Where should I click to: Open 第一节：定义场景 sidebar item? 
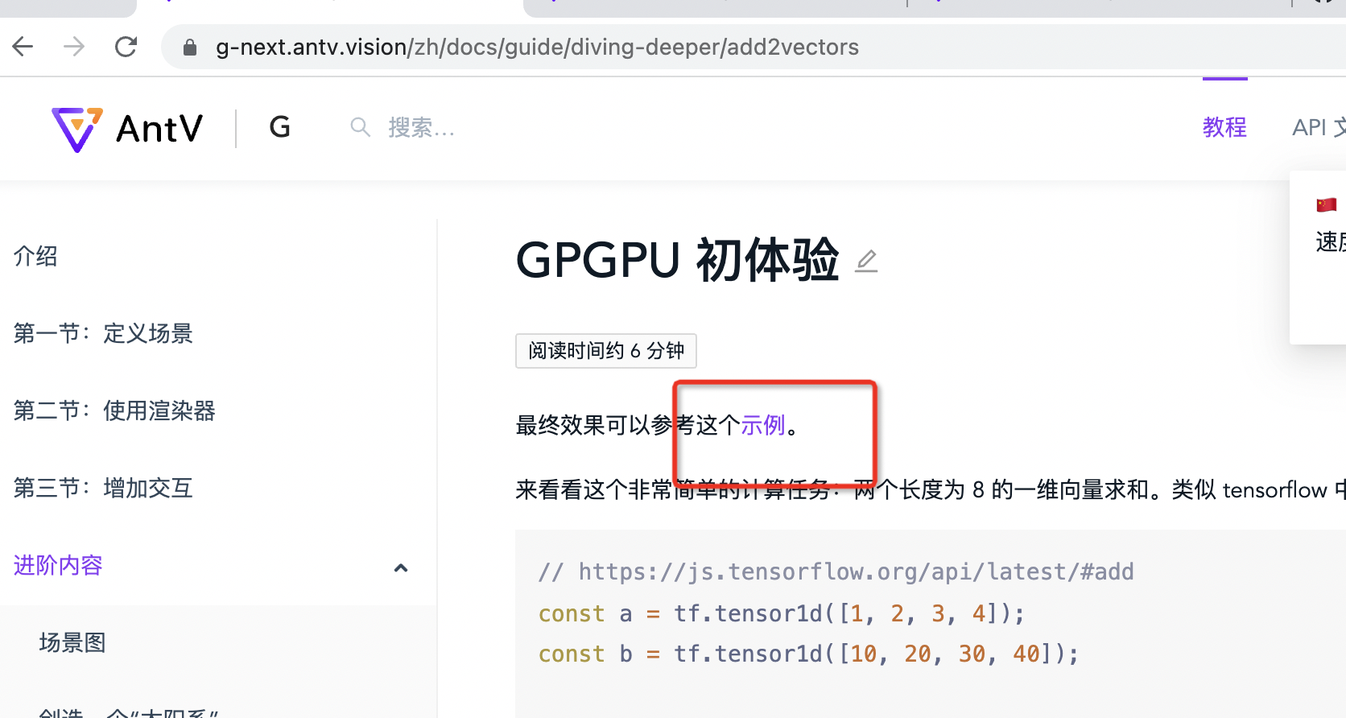tap(103, 333)
